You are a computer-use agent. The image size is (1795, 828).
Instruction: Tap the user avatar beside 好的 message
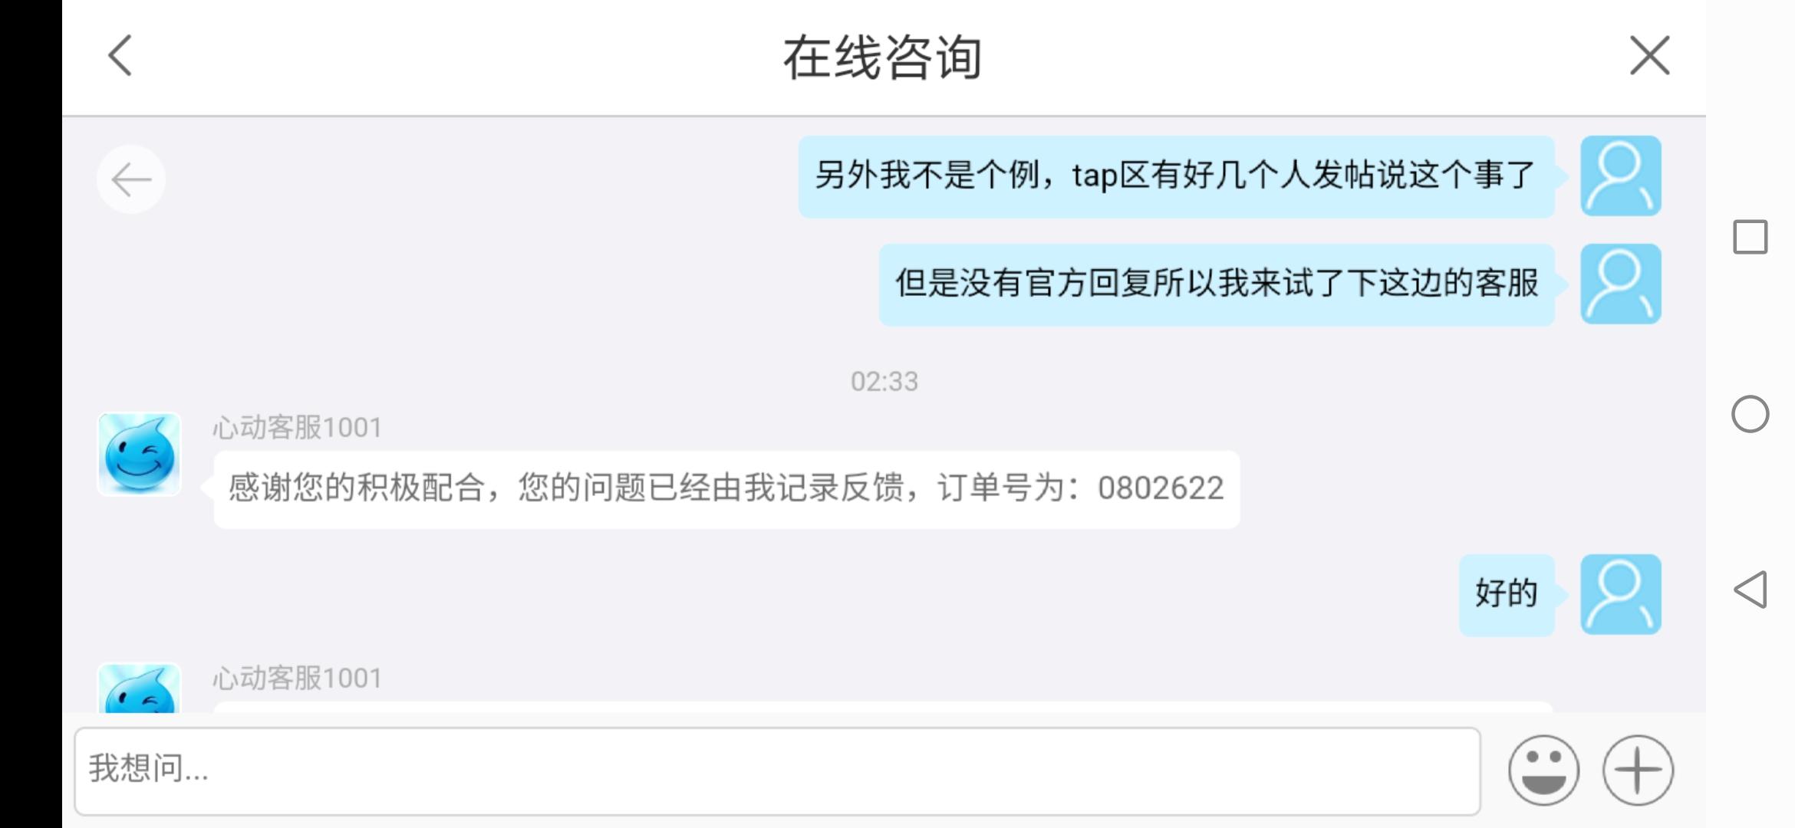pos(1621,594)
